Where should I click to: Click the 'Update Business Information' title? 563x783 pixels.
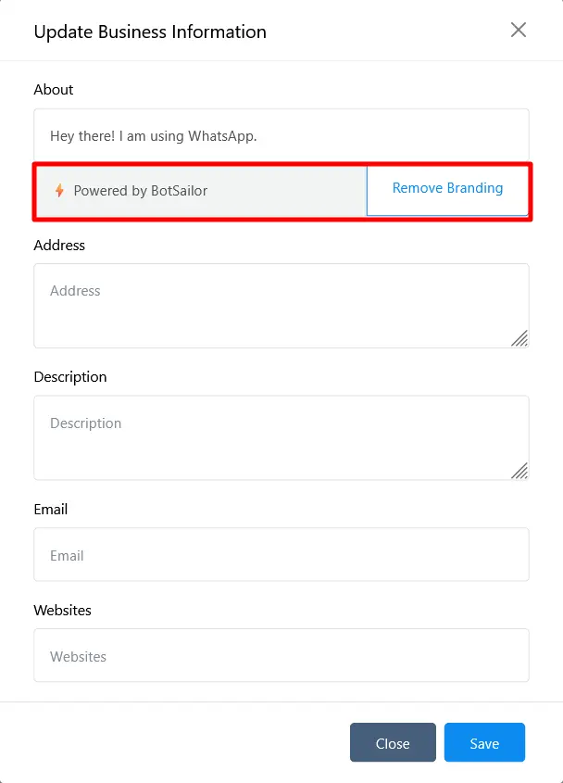coord(150,32)
